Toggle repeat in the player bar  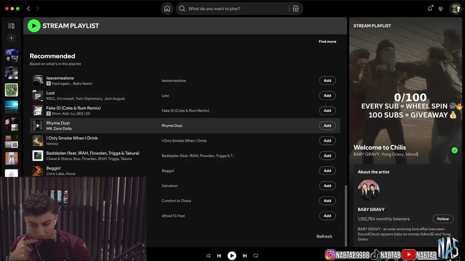point(255,256)
